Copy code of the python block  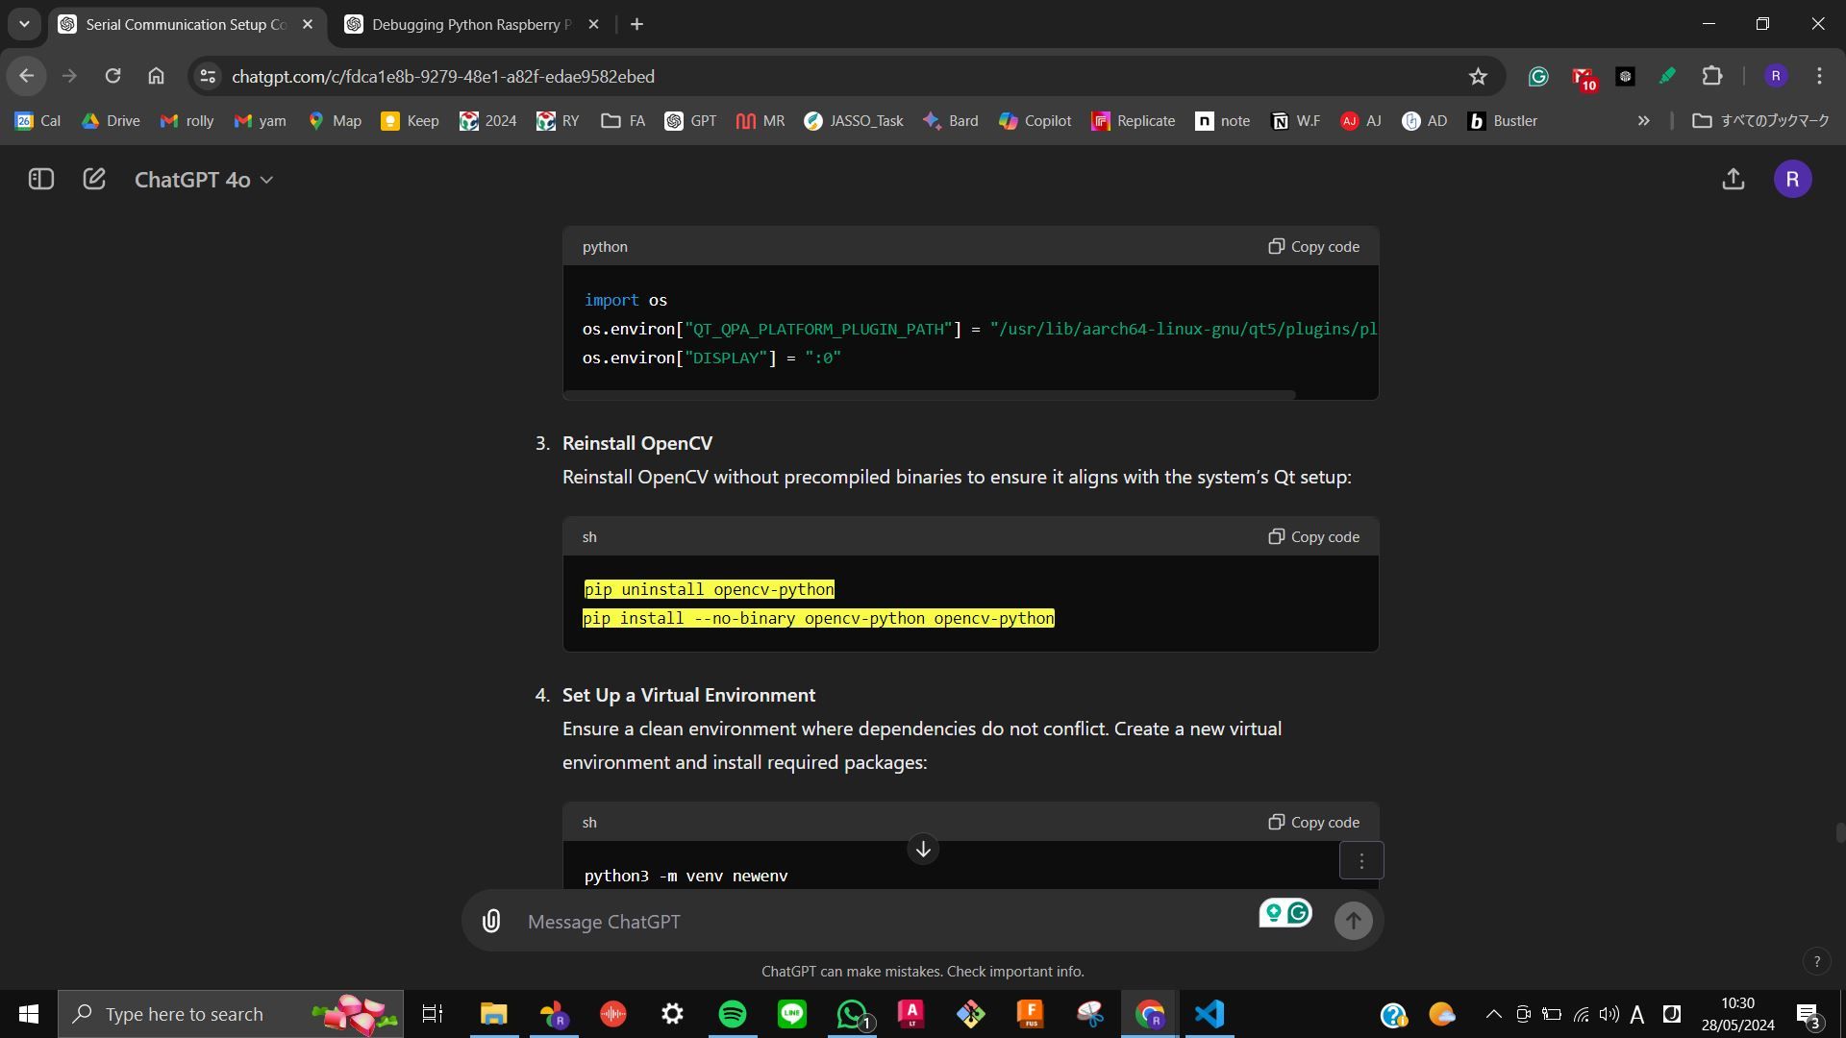click(1313, 247)
